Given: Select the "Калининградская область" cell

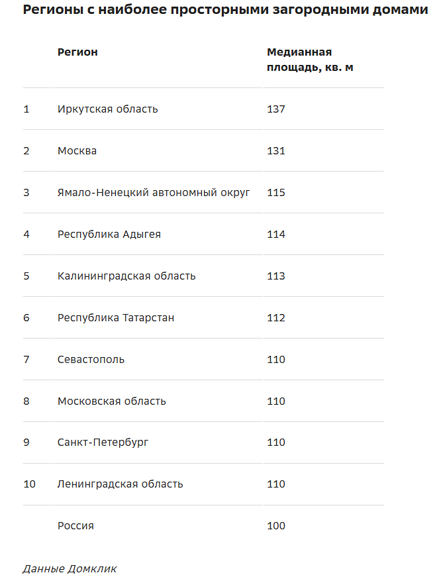Looking at the screenshot, I should (126, 276).
